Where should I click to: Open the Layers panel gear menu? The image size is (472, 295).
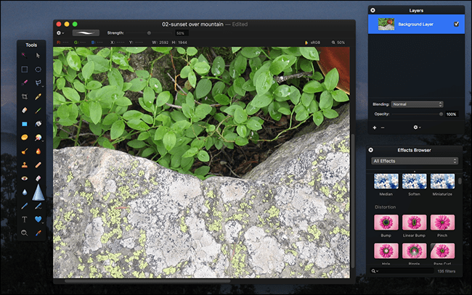(x=416, y=127)
